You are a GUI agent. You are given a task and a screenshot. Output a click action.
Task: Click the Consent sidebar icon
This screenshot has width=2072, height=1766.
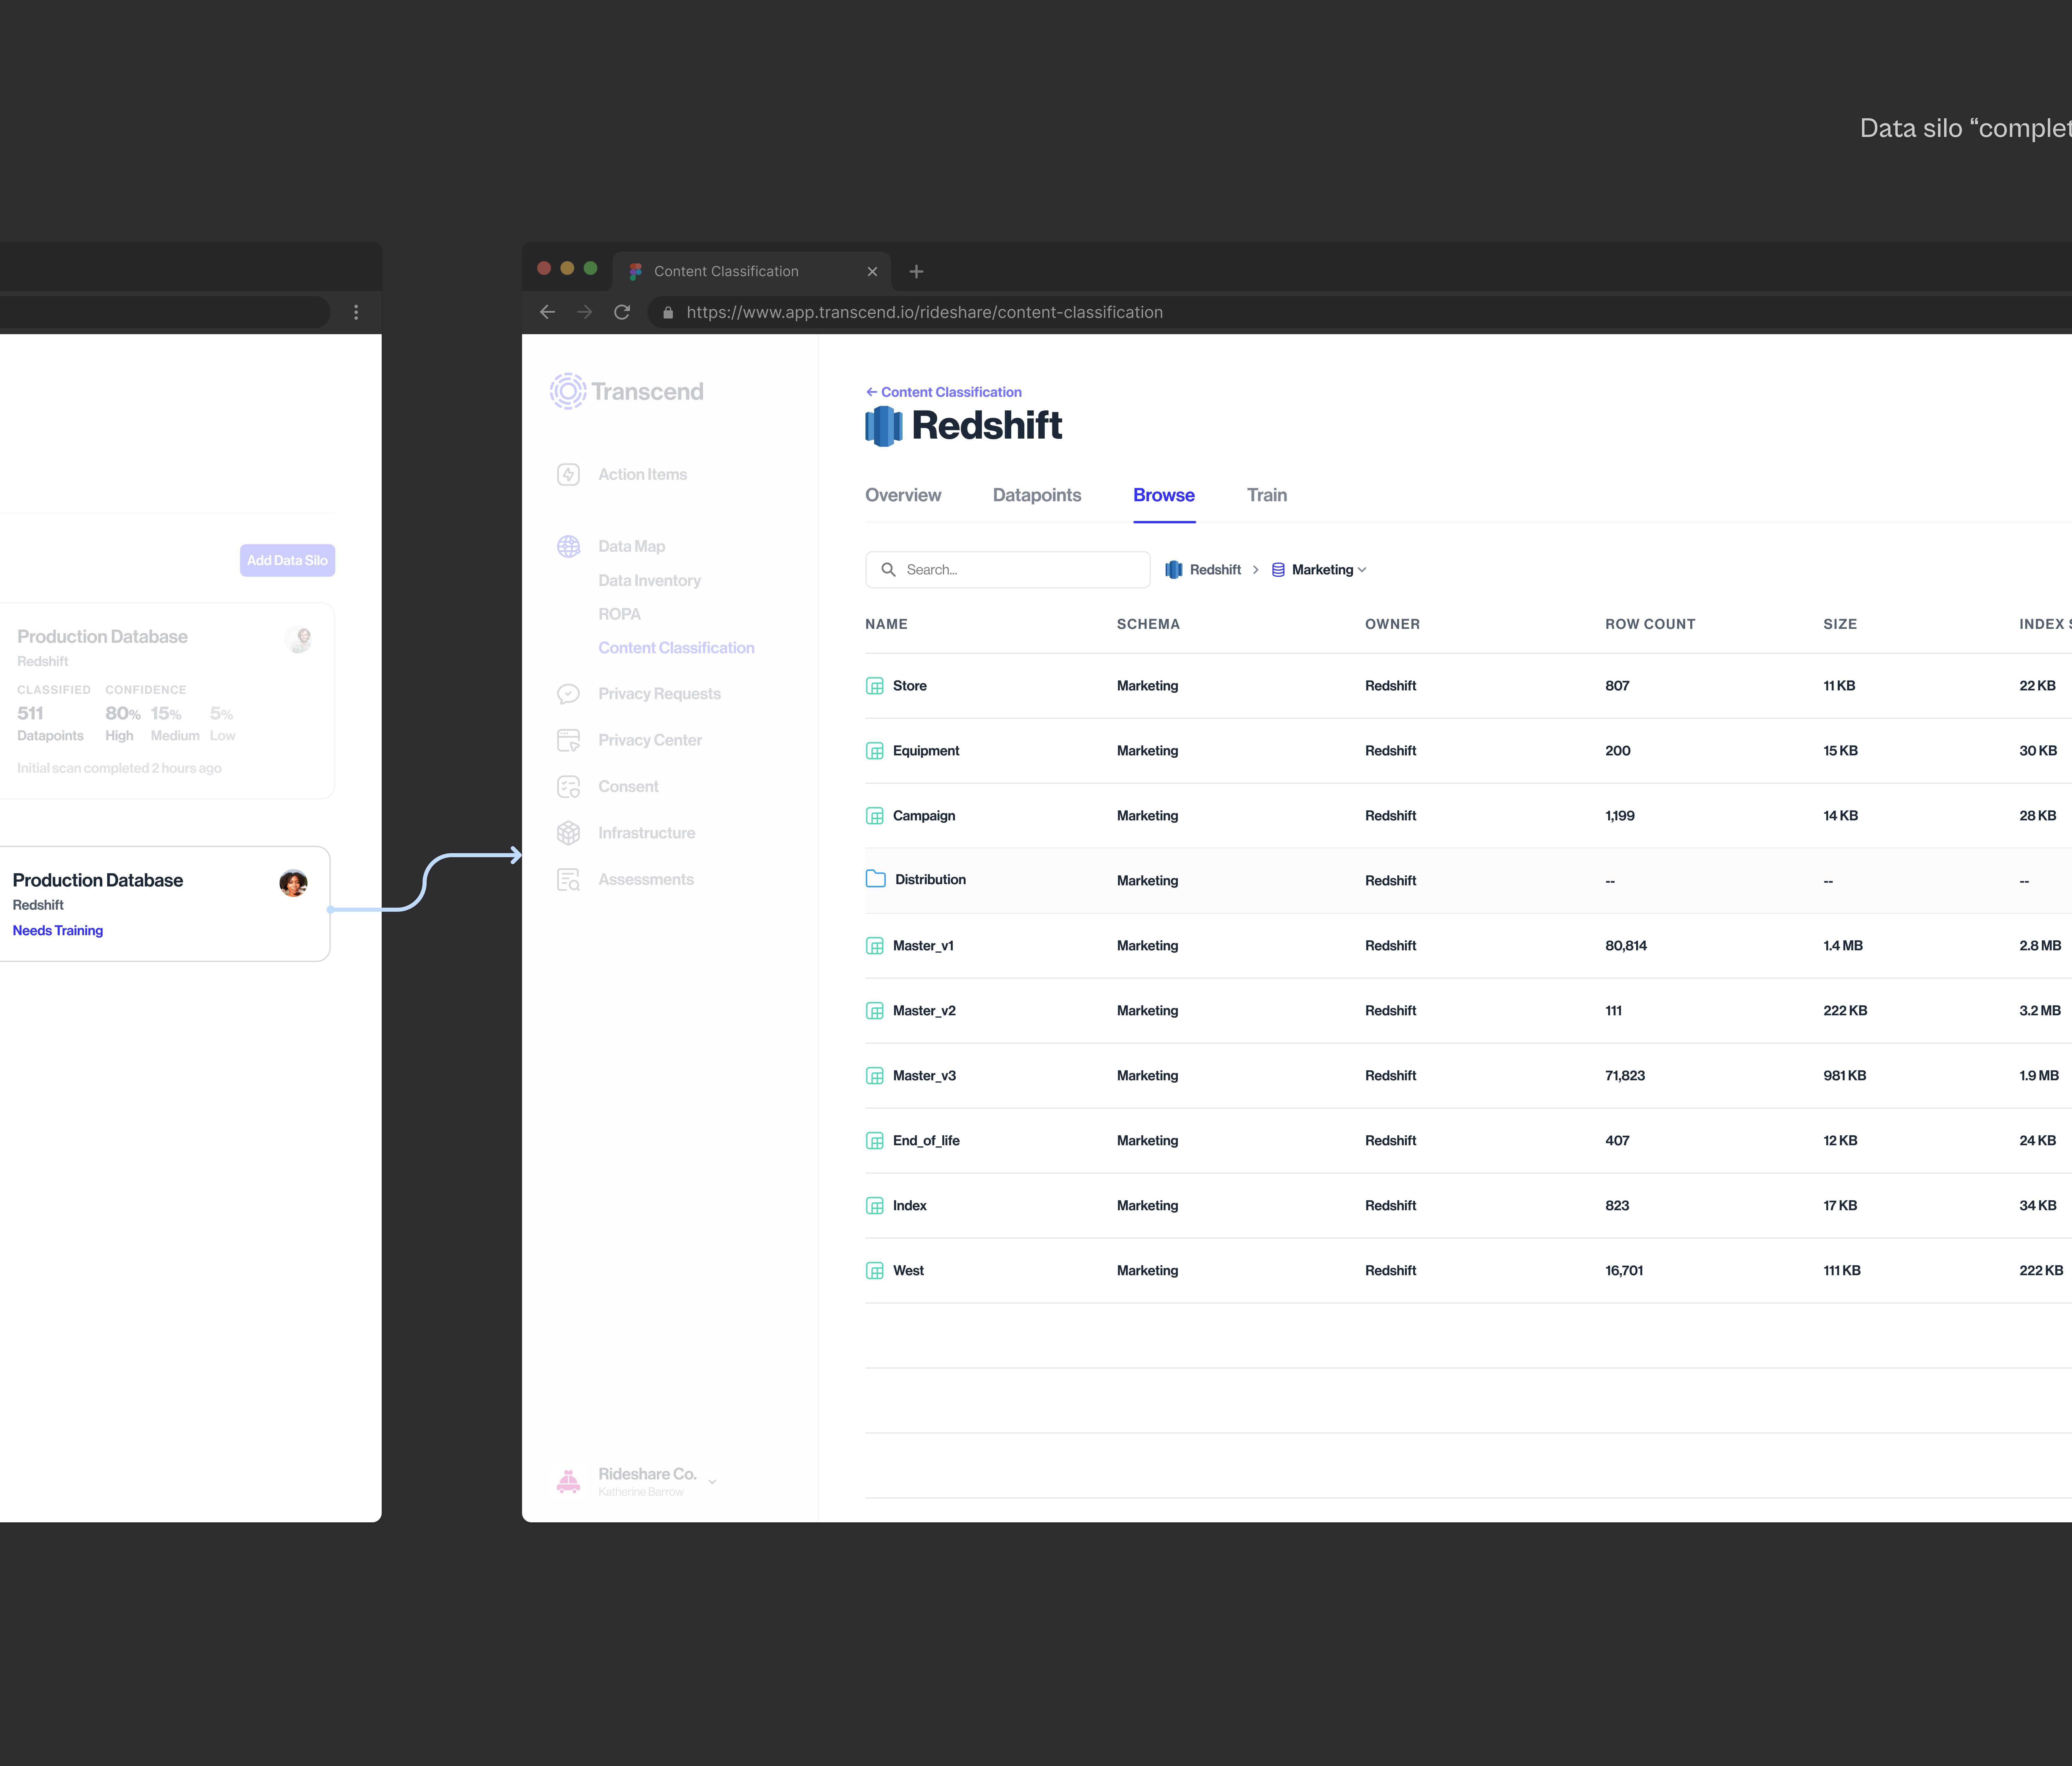568,787
